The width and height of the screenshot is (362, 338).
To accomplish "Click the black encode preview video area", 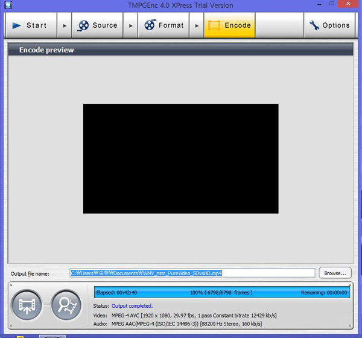I will [x=181, y=159].
